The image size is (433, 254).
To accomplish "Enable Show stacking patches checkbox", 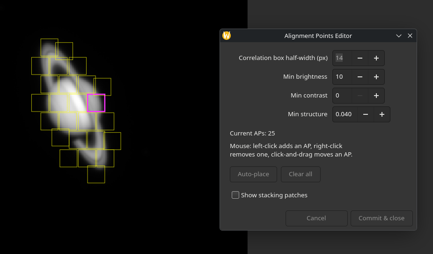I will (235, 195).
